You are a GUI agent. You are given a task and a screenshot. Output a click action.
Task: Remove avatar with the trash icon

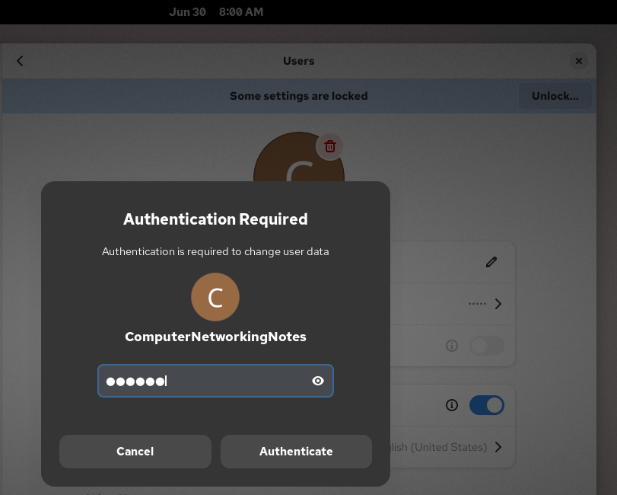click(329, 146)
